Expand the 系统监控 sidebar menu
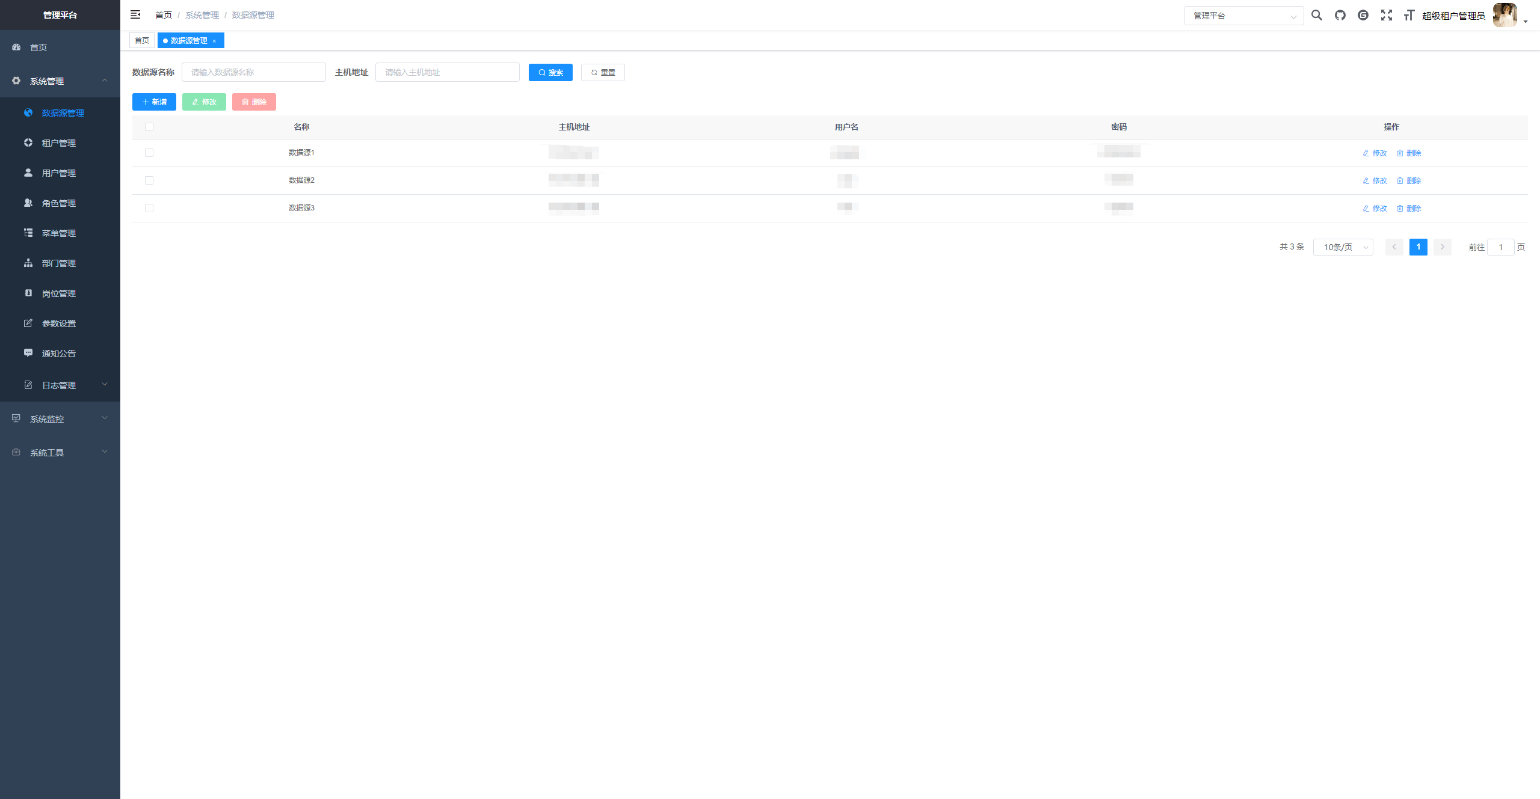 (x=60, y=418)
